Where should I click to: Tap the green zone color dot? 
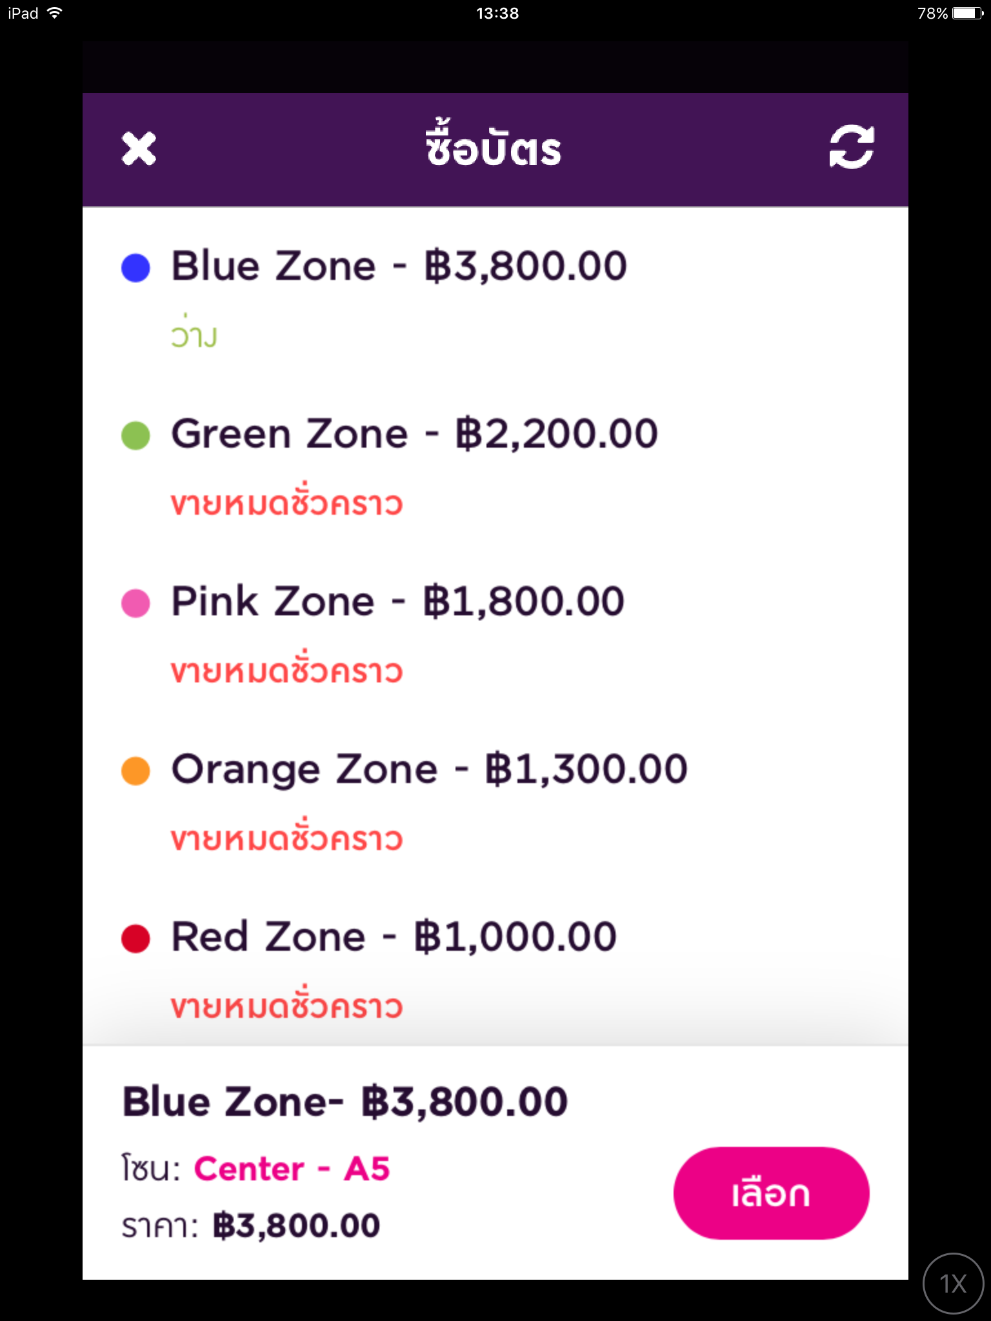coord(135,435)
